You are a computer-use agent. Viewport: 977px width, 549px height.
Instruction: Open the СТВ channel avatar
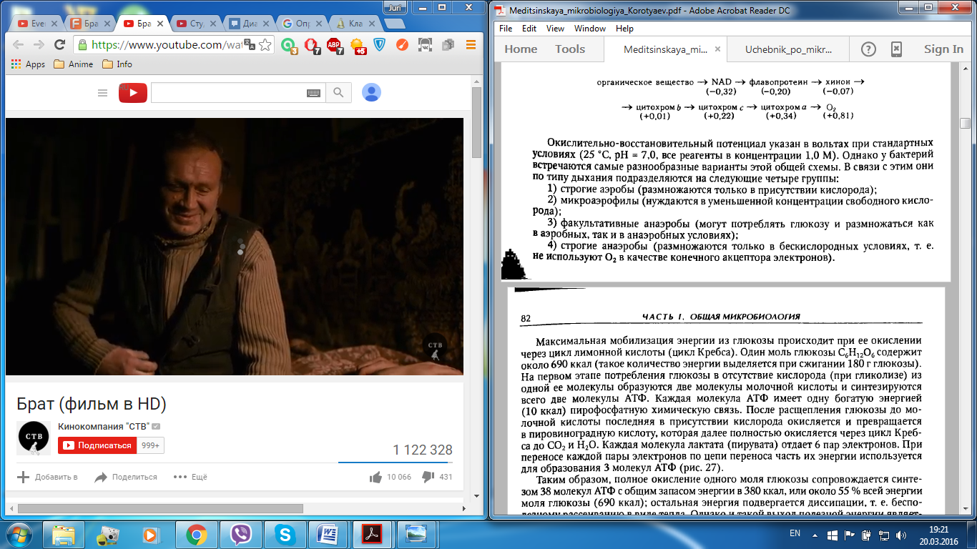(33, 438)
